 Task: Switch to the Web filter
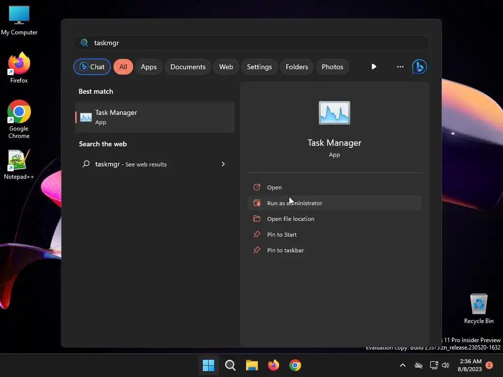[226, 67]
